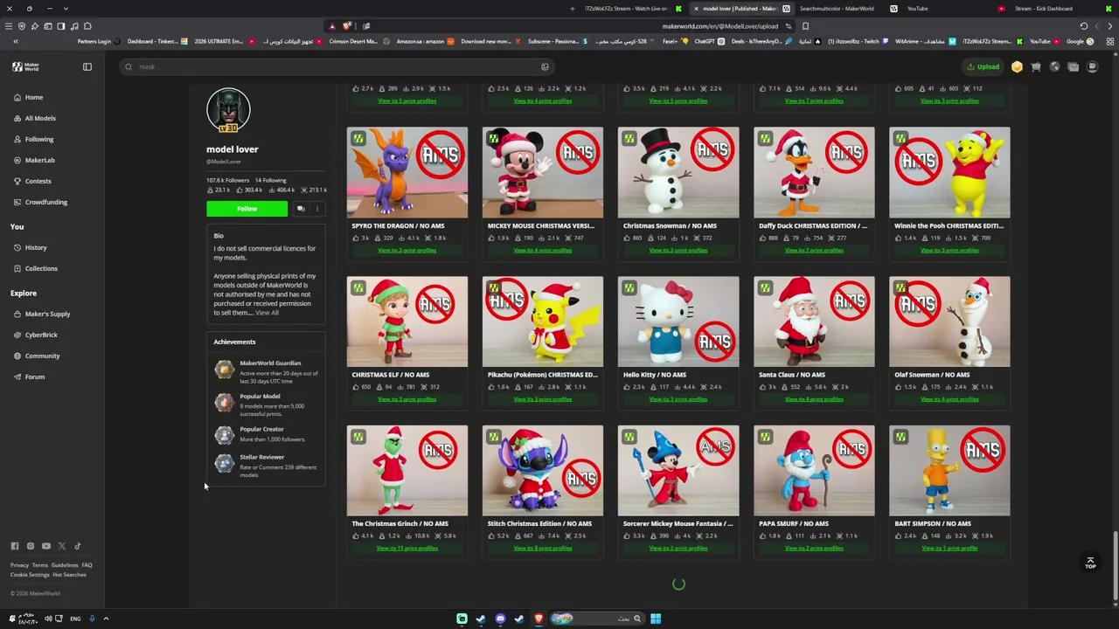The image size is (1119, 629).
Task: Open the Instagram social icon in footer
Action: tap(31, 546)
